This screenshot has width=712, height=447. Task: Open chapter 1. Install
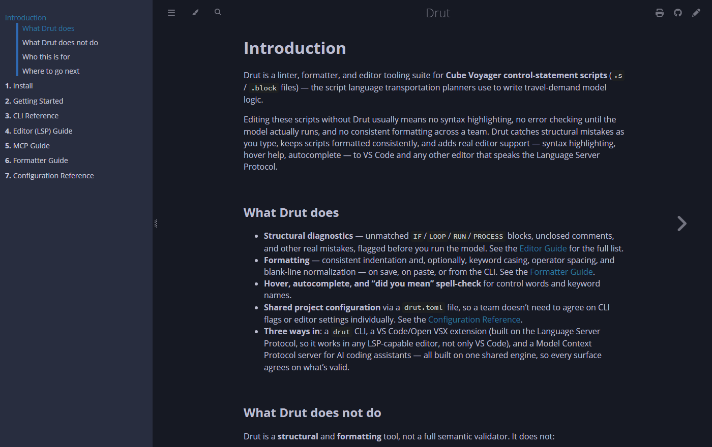pos(19,86)
